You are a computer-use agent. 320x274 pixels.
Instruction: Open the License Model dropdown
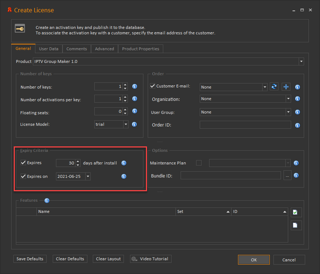[126, 124]
